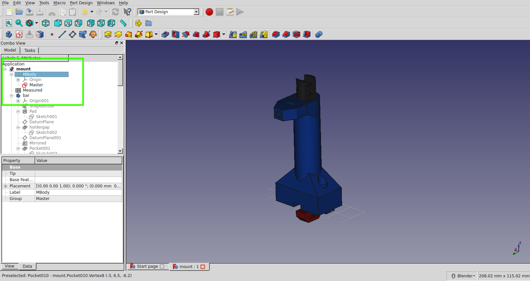Screen dimensions: 530x281
Task: Click the Measure distance ruler icon
Action: click(x=123, y=23)
